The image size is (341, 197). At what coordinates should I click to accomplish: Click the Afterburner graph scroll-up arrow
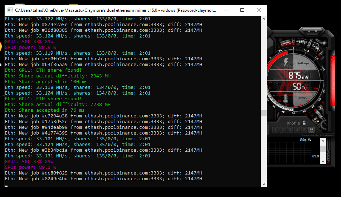[323, 141]
